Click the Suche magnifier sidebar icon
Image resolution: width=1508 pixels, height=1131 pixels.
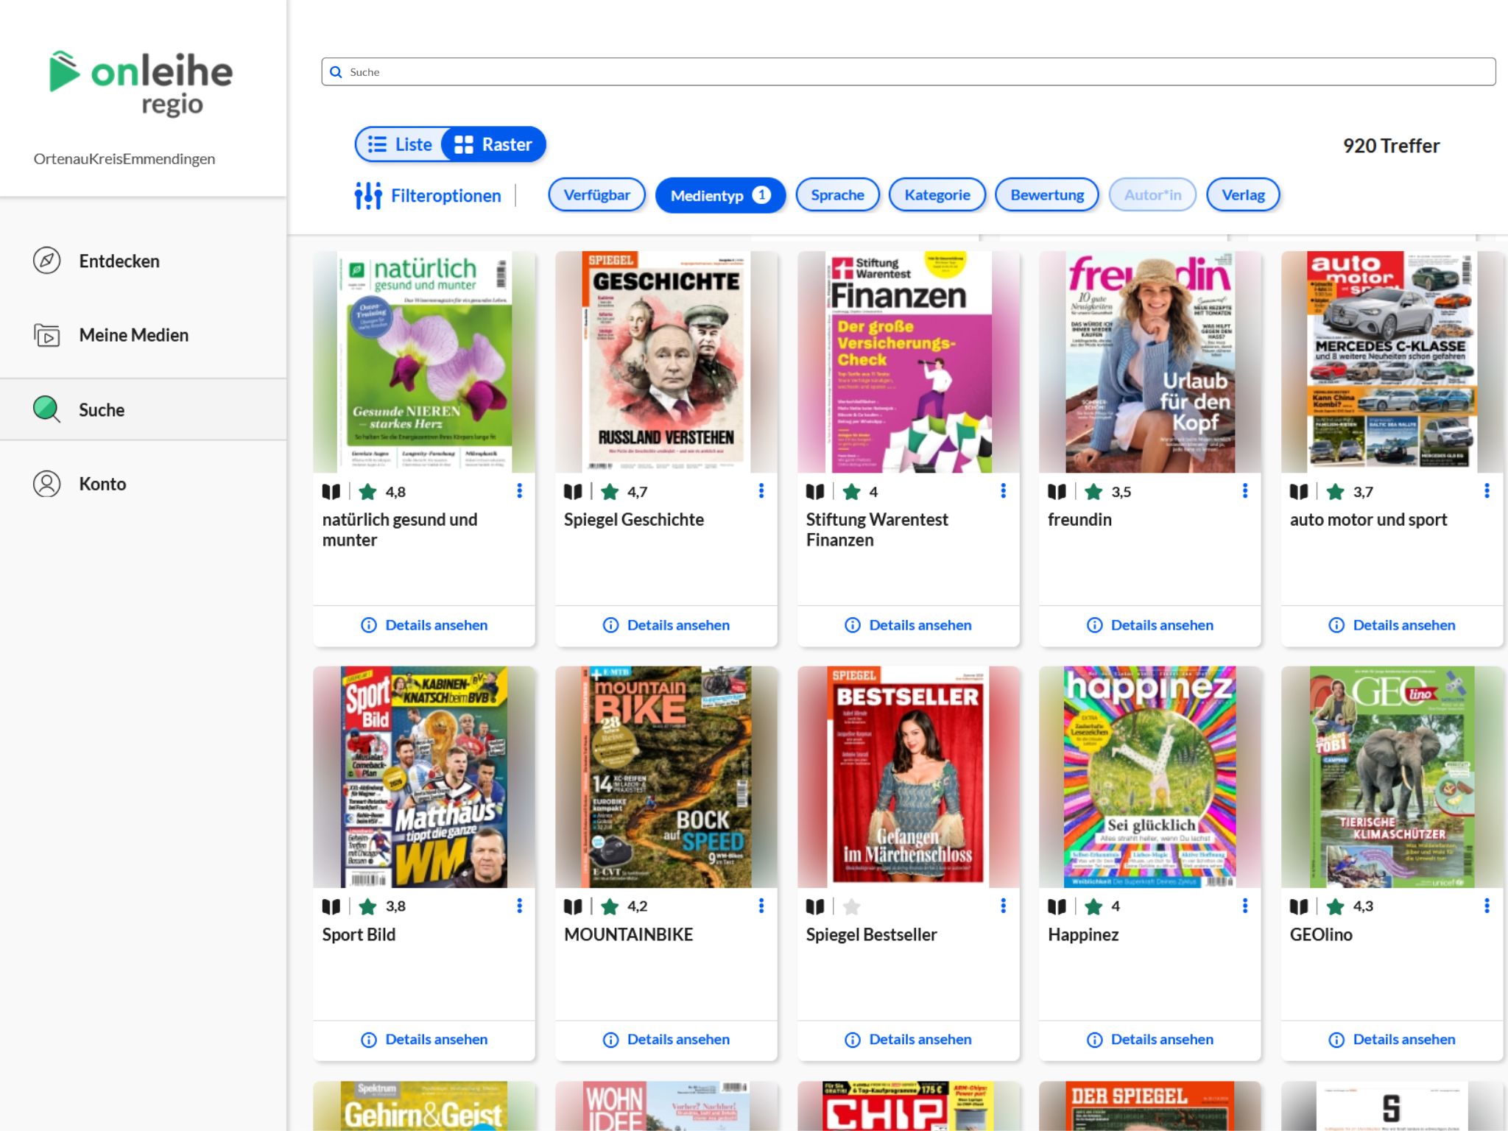click(x=47, y=409)
